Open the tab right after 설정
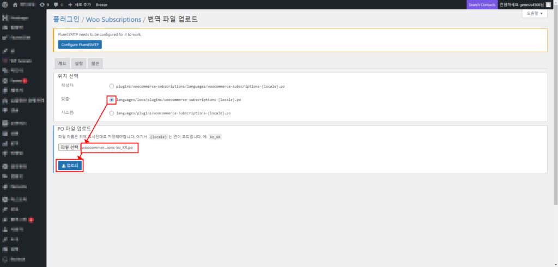The image size is (558, 267). 95,64
